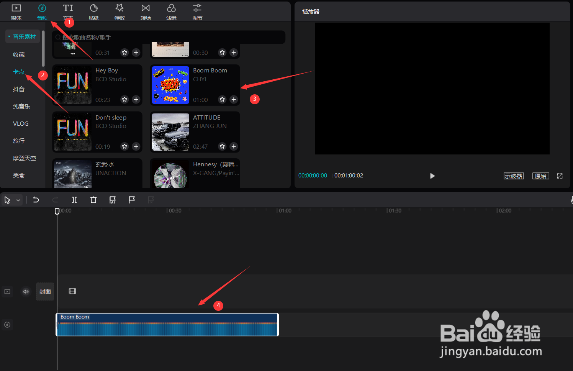The image size is (573, 371).
Task: Redo the undone action
Action: [x=55, y=200]
